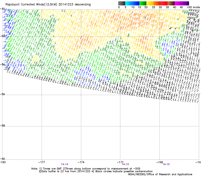Click the '-56' latitude axis label
201x176 pixels.
click(x=2, y=94)
